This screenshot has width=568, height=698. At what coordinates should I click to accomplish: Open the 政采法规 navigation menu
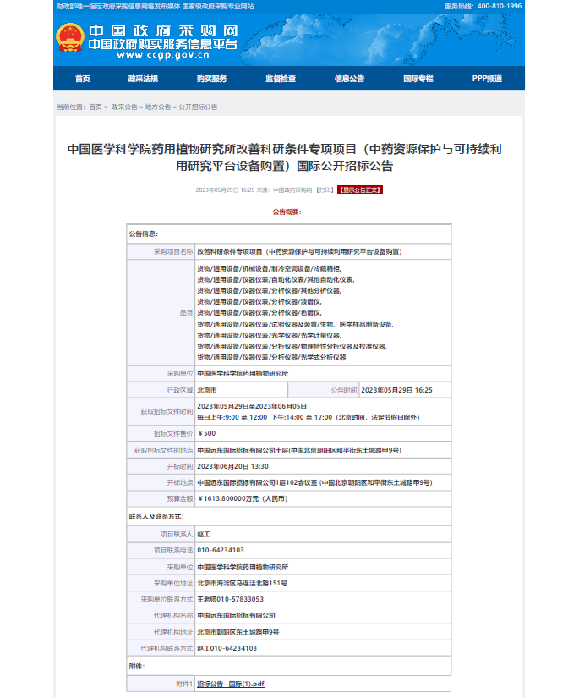[x=143, y=79]
